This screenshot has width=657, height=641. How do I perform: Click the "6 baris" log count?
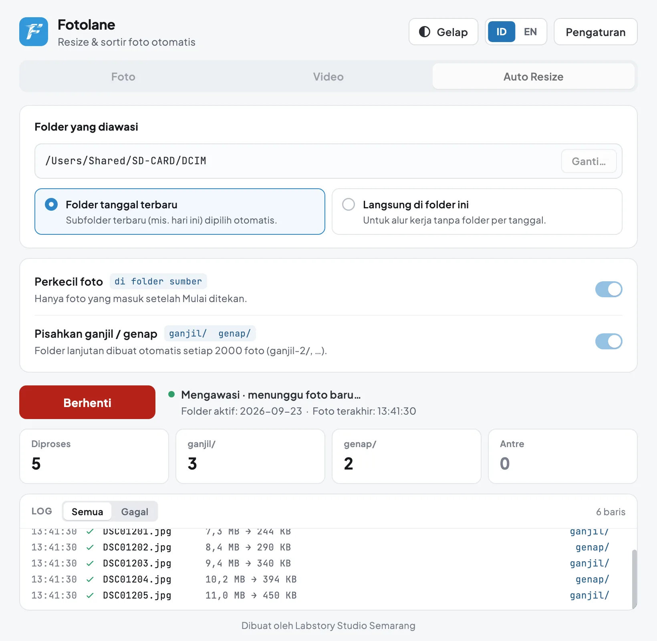click(611, 512)
